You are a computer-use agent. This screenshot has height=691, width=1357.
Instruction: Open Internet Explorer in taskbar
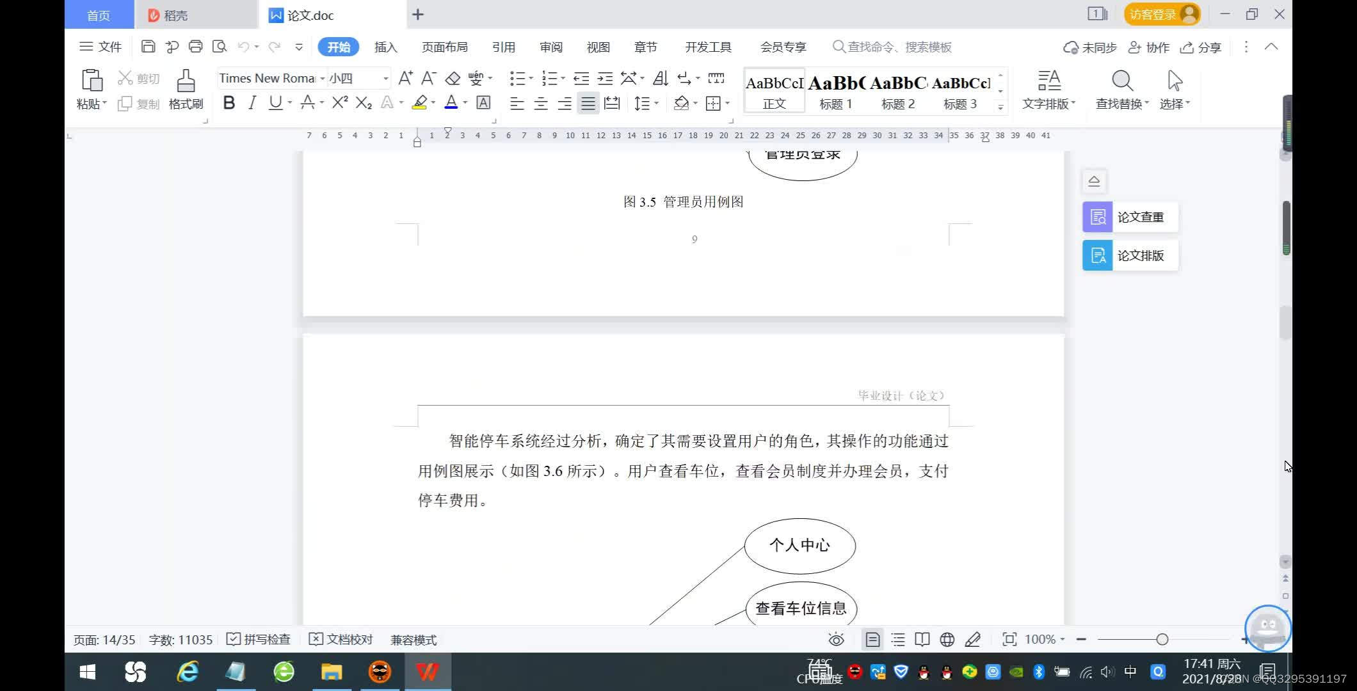[188, 672]
